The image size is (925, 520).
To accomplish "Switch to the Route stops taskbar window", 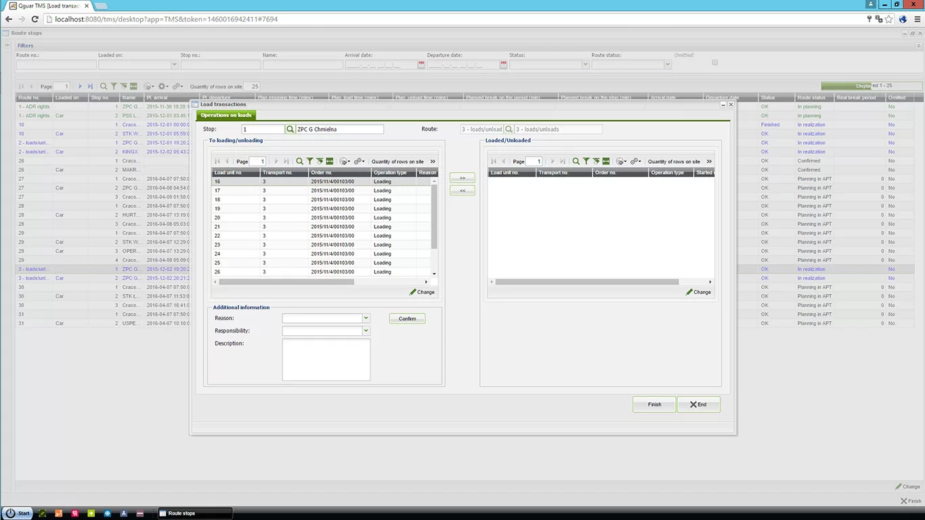I will click(x=195, y=513).
